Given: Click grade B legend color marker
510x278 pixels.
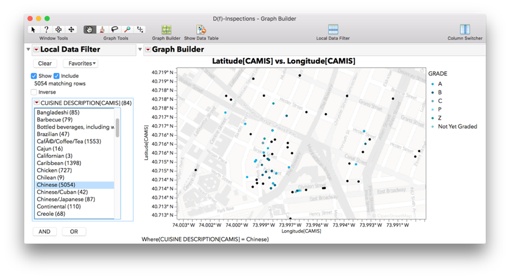Looking at the screenshot, I should [433, 92].
